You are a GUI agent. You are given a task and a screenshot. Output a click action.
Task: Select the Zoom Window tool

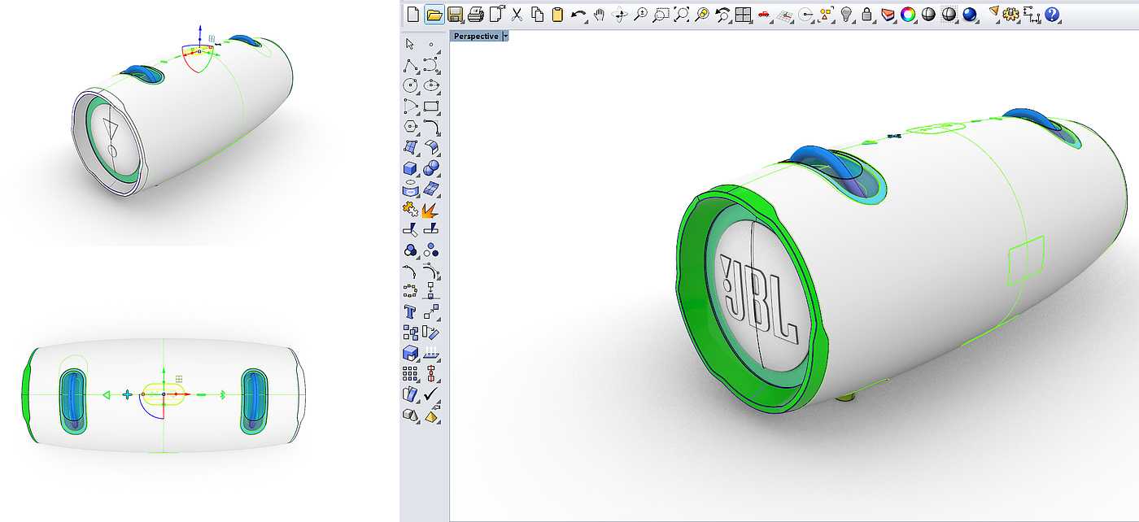coord(661,14)
